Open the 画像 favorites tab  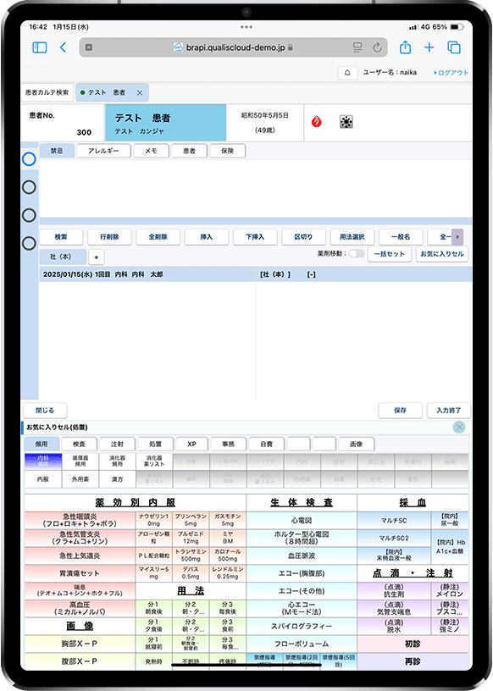coord(357,444)
